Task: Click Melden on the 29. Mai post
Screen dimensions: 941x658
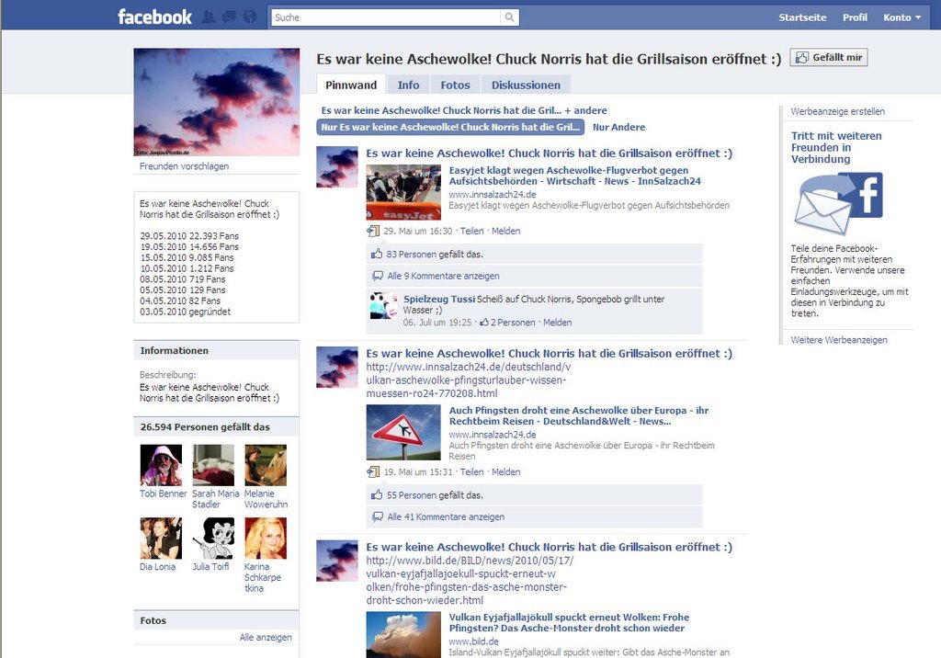Action: pos(506,232)
